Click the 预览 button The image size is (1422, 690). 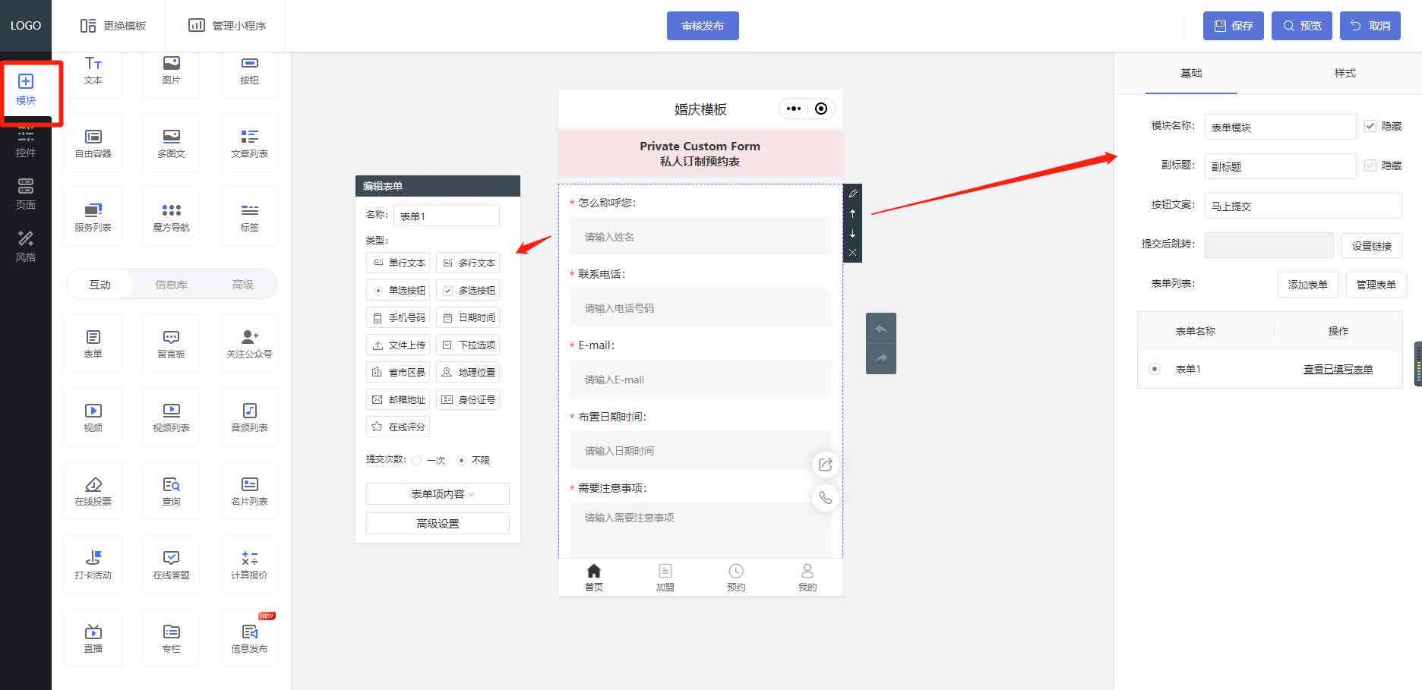pos(1302,26)
